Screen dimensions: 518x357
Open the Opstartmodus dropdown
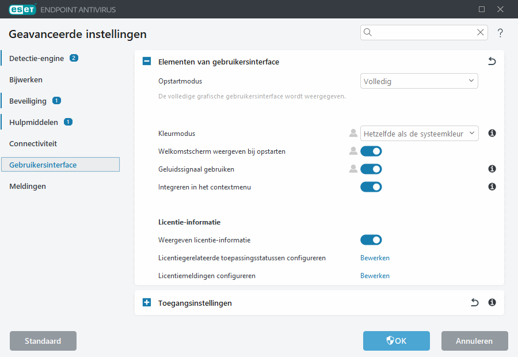point(419,81)
